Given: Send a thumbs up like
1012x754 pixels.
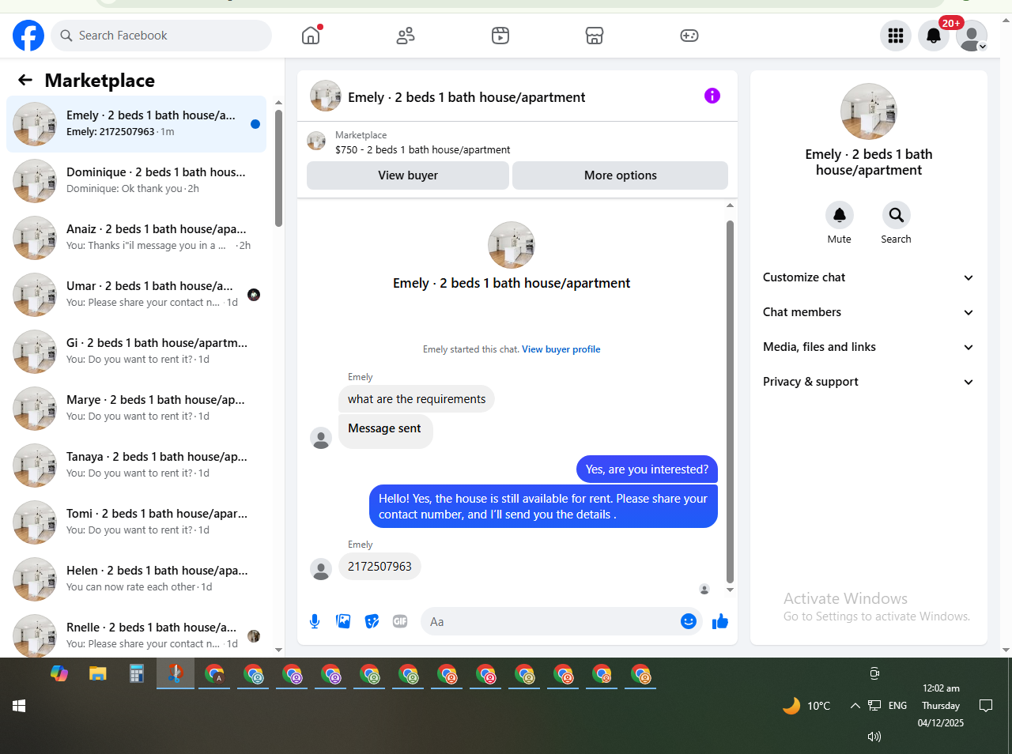Looking at the screenshot, I should coord(720,621).
